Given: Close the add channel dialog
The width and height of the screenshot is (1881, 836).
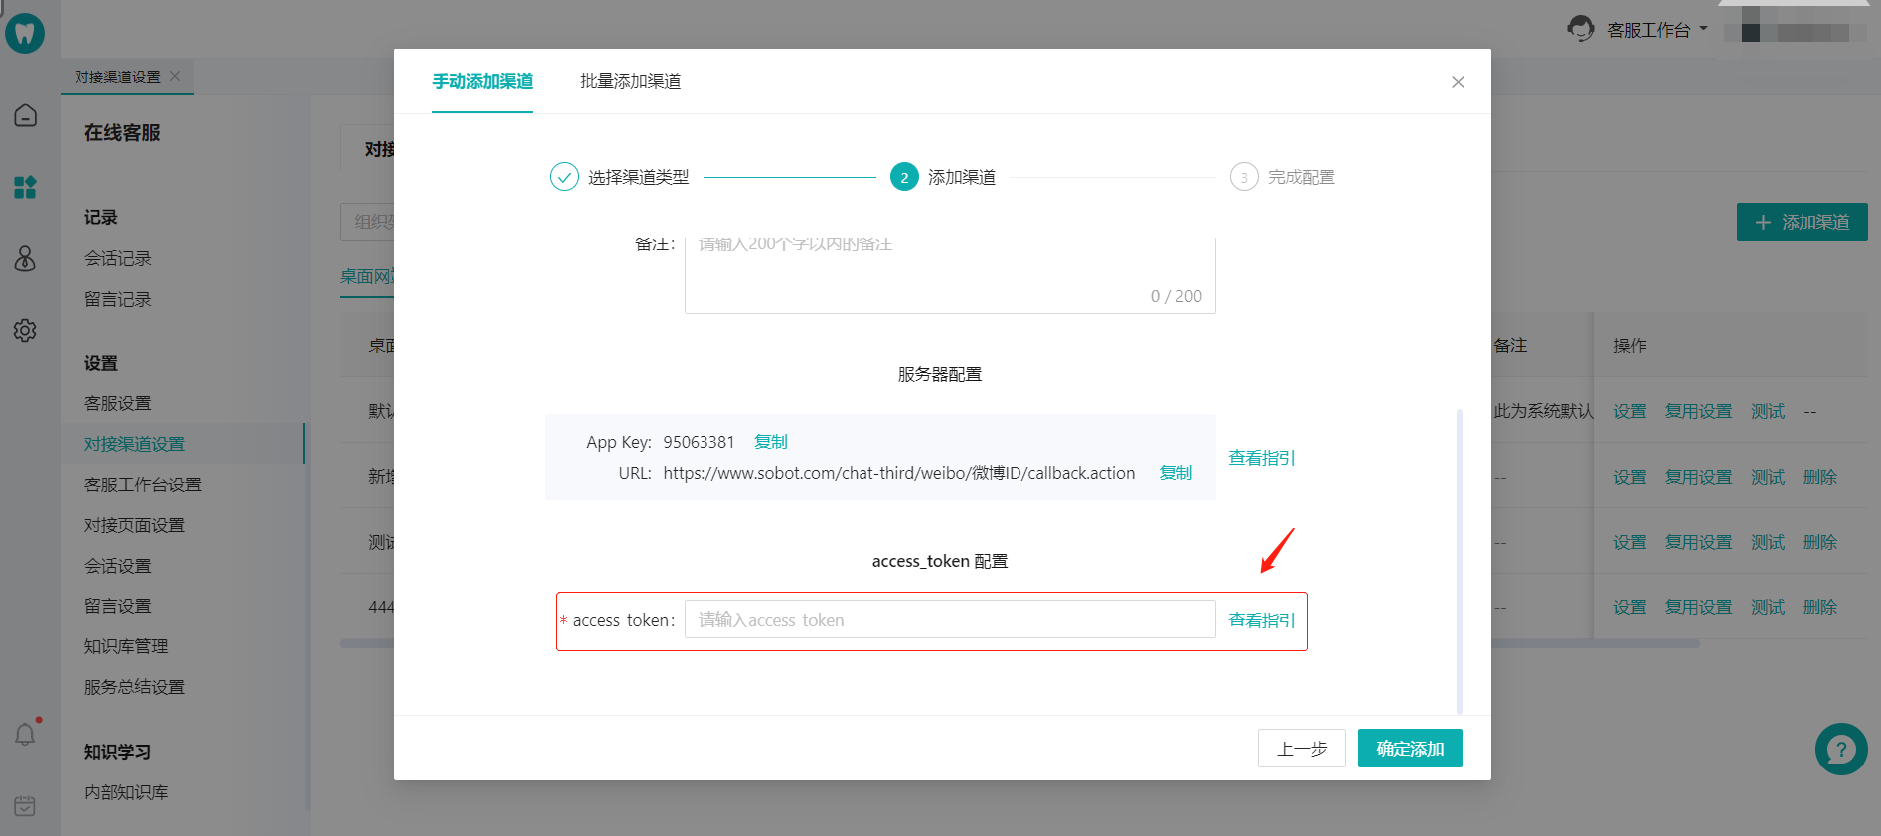Looking at the screenshot, I should click(x=1458, y=82).
